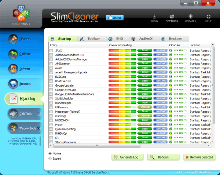This screenshot has width=220, height=175.
Task: Select the Expert radio button
Action: [50, 158]
